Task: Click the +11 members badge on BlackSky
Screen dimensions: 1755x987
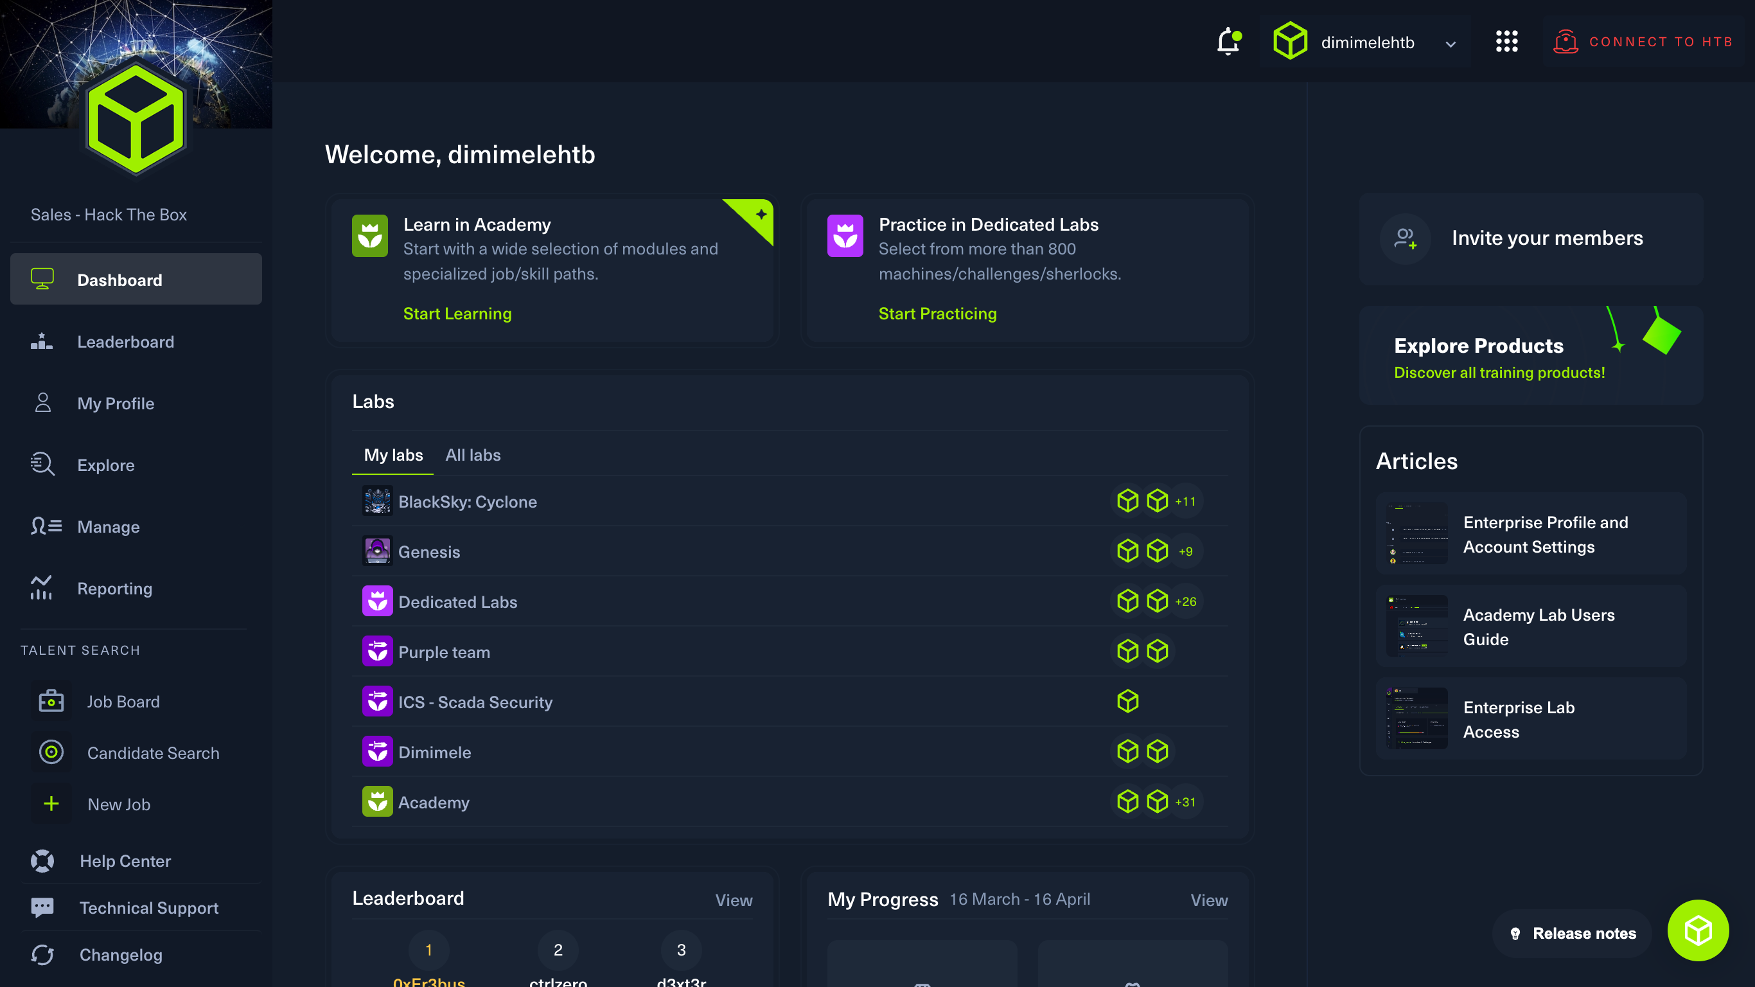Action: click(x=1185, y=501)
